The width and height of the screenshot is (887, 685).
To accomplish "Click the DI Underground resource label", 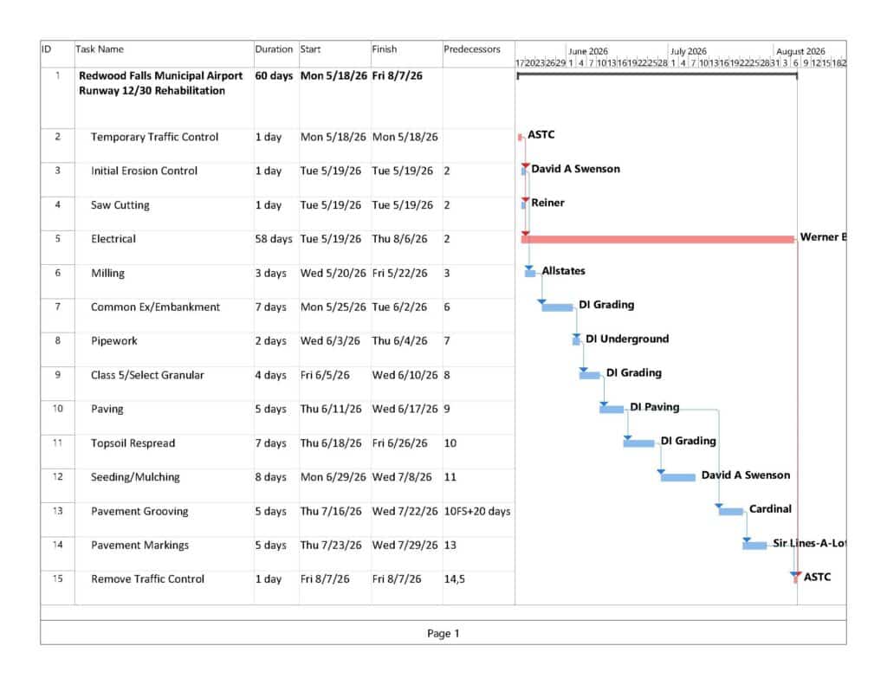I will click(627, 339).
